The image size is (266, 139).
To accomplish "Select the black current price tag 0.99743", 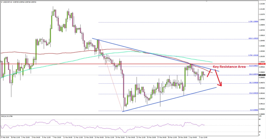I will click(262, 75).
